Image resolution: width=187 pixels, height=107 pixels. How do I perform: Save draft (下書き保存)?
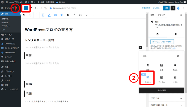coord(146,8)
